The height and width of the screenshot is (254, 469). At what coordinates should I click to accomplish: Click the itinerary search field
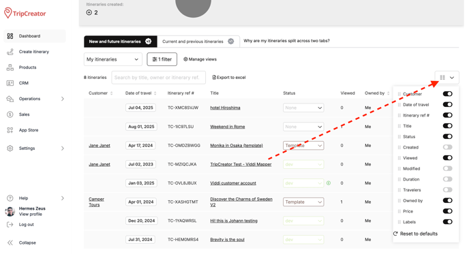[159, 78]
